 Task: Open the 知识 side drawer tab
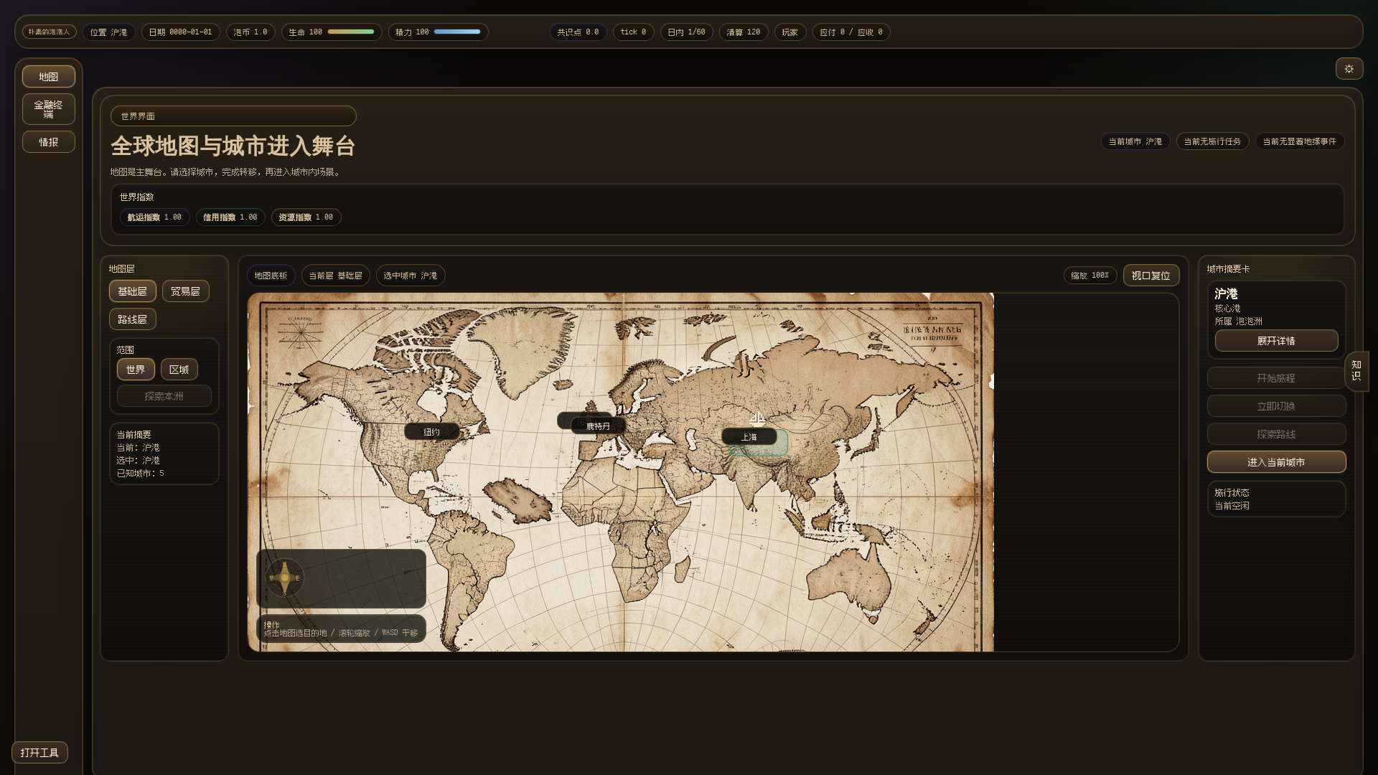(1356, 370)
